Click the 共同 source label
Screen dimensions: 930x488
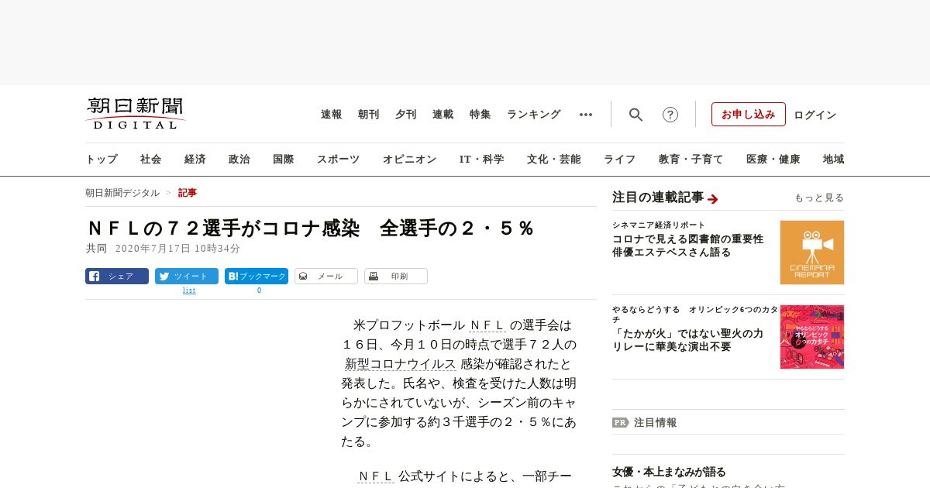[x=96, y=249]
